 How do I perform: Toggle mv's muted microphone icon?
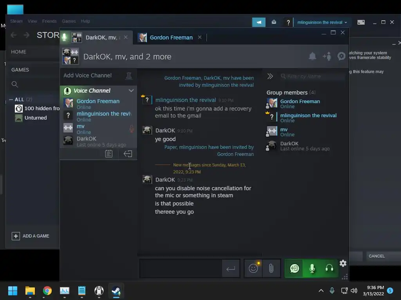[x=132, y=129]
